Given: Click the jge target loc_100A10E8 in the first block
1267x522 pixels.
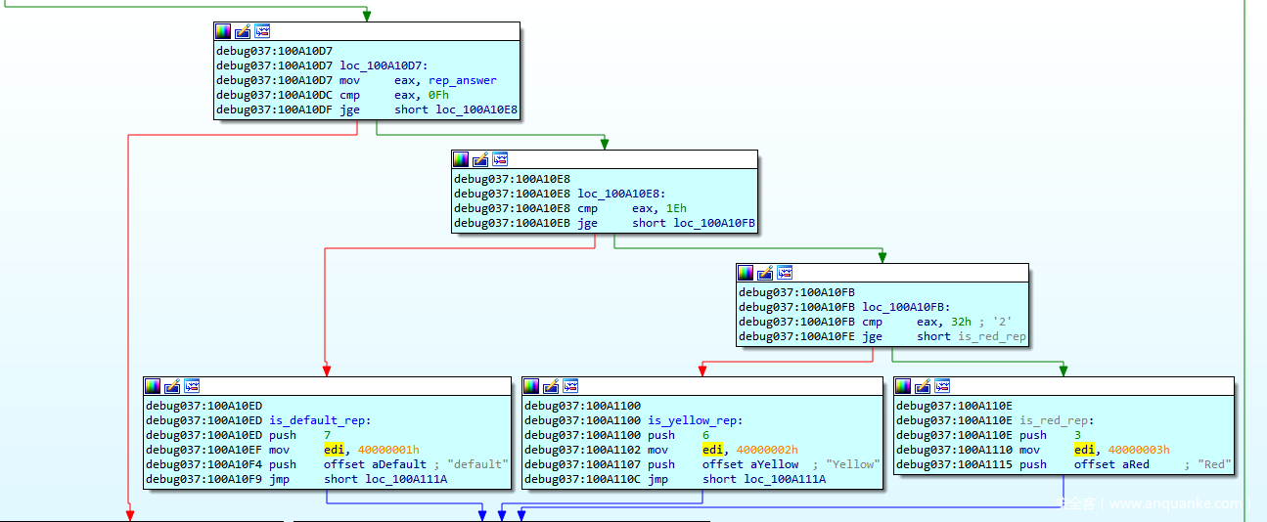Looking at the screenshot, I should (x=476, y=109).
